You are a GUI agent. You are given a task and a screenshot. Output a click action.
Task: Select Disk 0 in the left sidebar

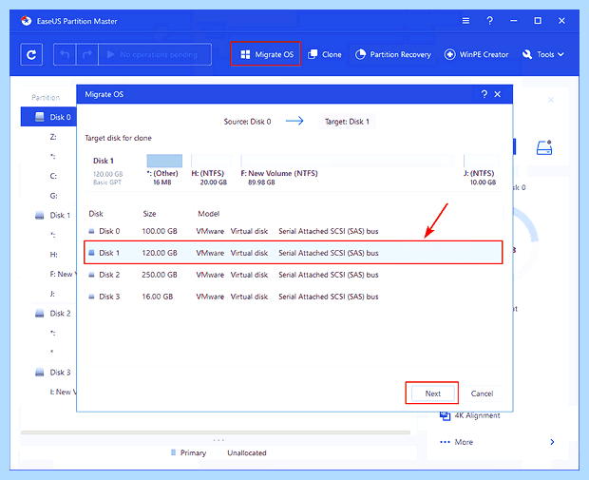[48, 117]
